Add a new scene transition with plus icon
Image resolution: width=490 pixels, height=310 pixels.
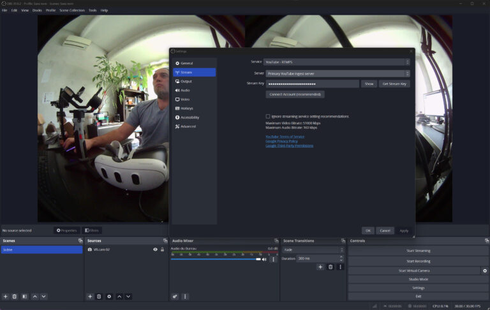(320, 267)
